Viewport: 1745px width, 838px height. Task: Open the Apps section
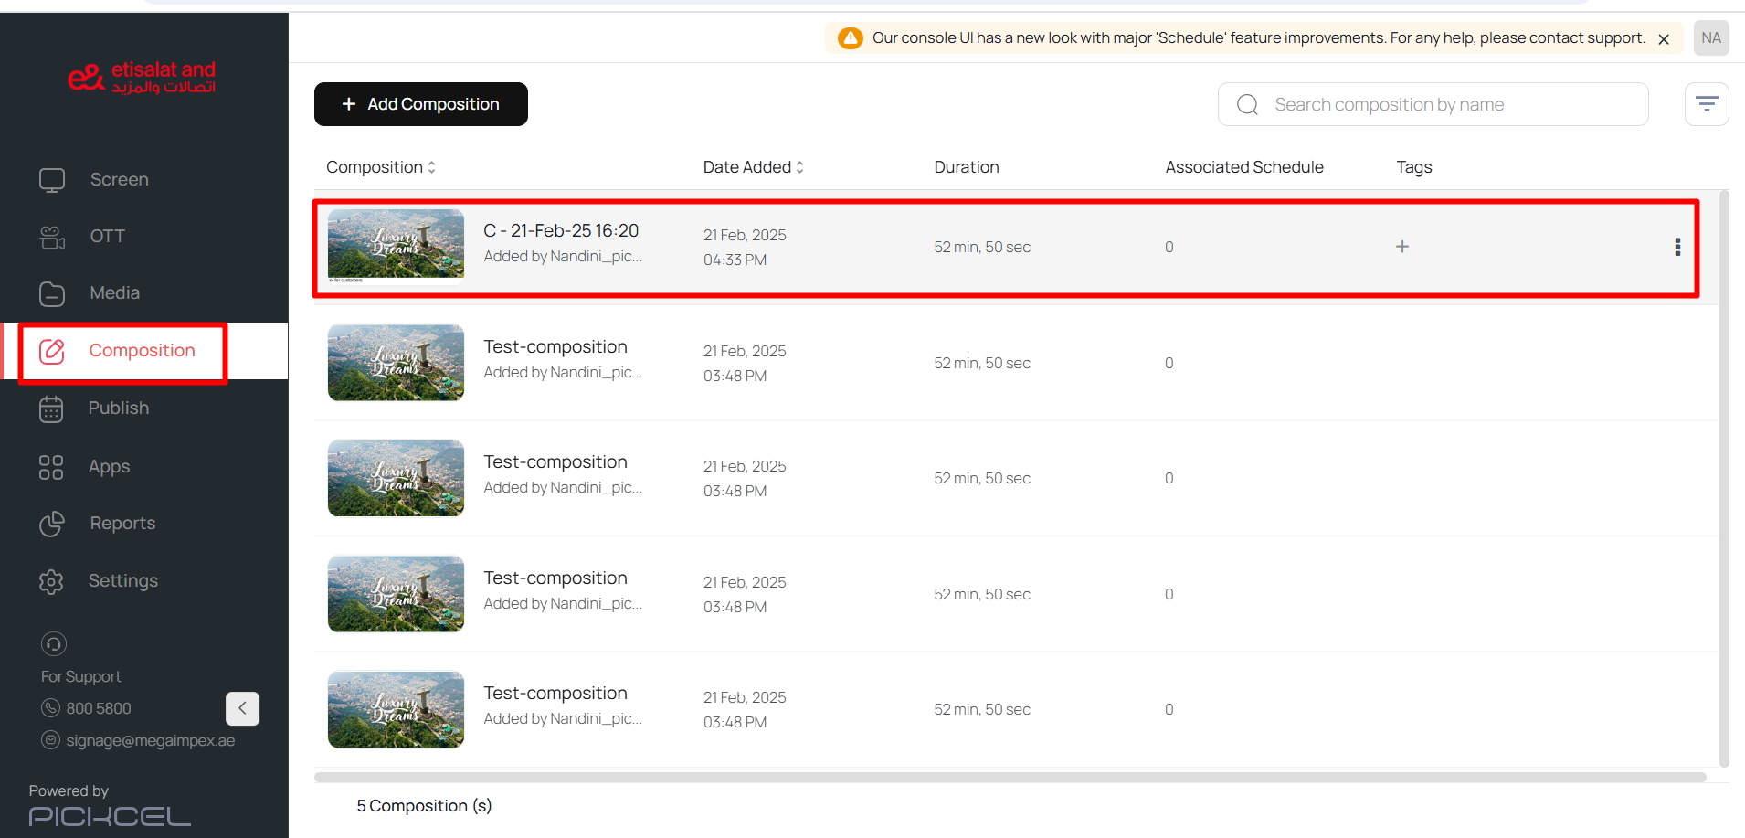pyautogui.click(x=109, y=467)
